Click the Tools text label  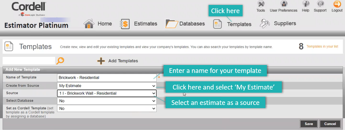[261, 10]
